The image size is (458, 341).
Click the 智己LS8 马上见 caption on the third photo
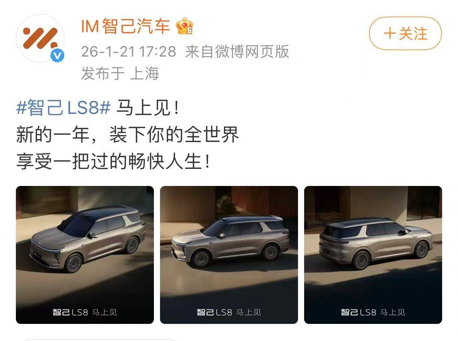[373, 312]
